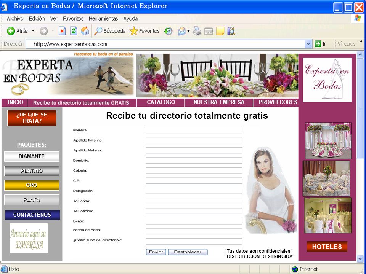Open the Edición menu
The image size is (366, 274).
pos(37,19)
